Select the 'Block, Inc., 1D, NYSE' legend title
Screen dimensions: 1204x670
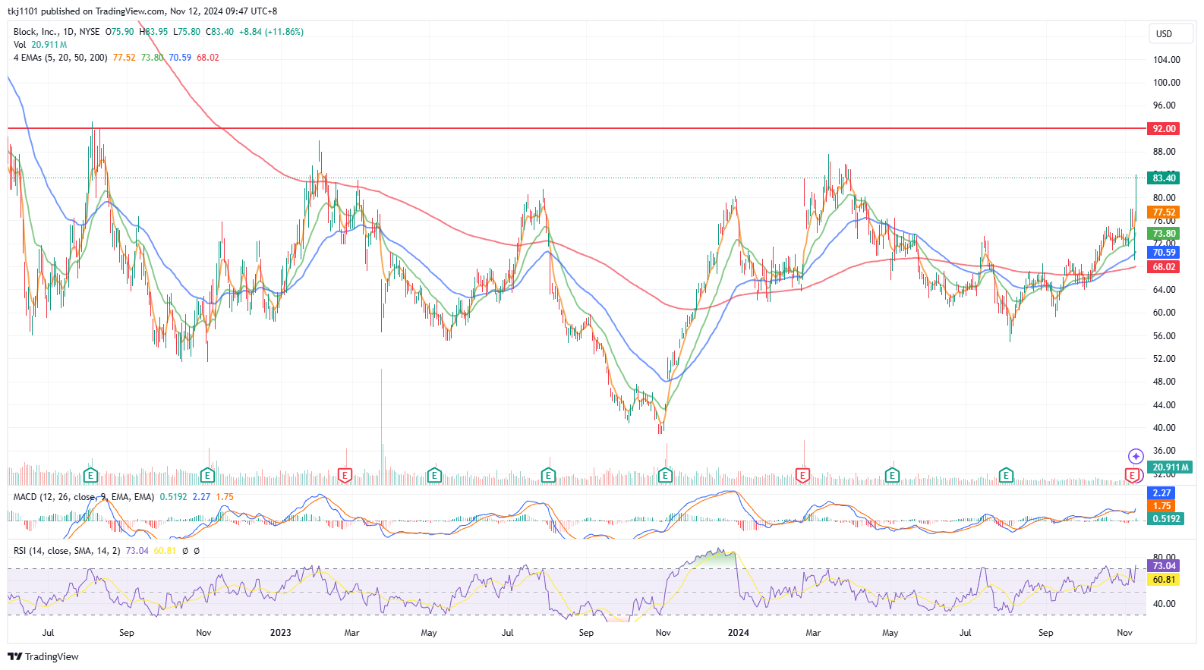[57, 32]
